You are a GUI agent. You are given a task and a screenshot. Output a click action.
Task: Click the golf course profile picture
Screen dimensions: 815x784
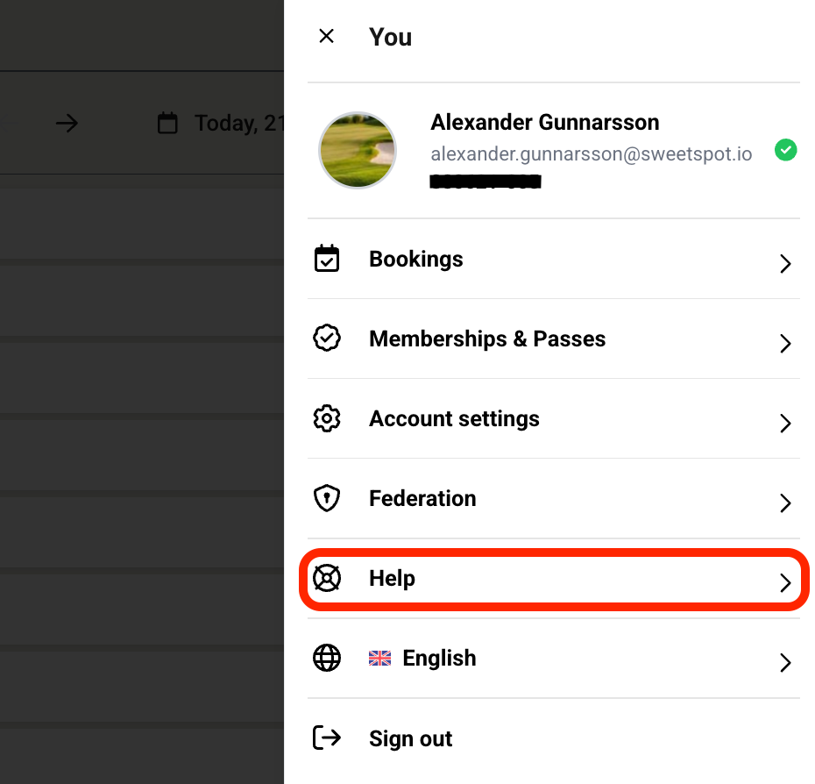click(358, 150)
